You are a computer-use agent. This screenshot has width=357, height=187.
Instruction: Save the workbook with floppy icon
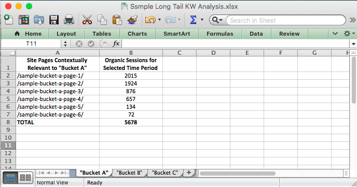(x=54, y=20)
